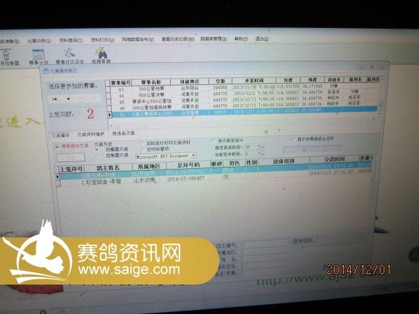419x314 pixels.
Task: Open the Microsoft XPS Document printer dropdown
Action: tap(194, 156)
